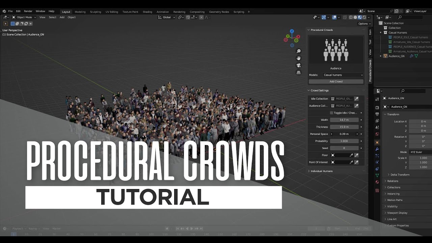
Task: Open the Models Casual humans dropdown
Action: [343, 75]
